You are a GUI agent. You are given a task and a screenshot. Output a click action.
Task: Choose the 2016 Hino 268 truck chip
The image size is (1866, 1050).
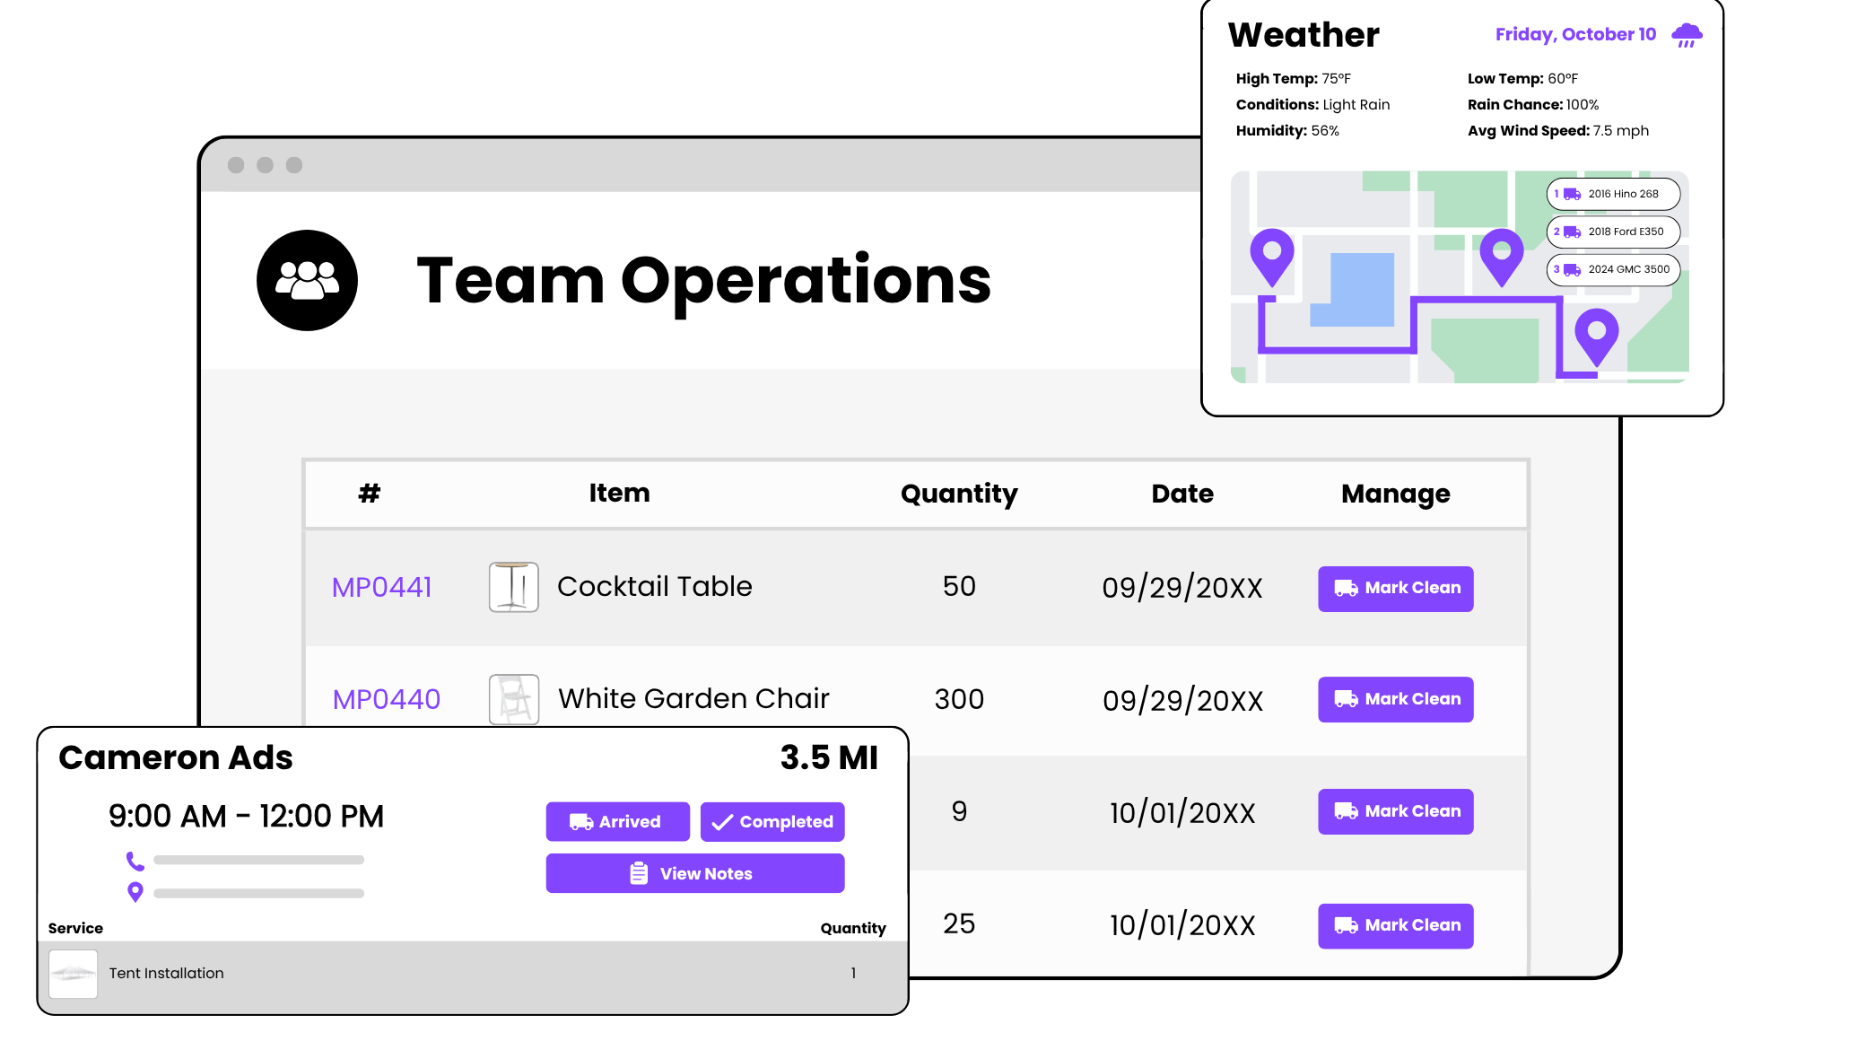pos(1613,194)
